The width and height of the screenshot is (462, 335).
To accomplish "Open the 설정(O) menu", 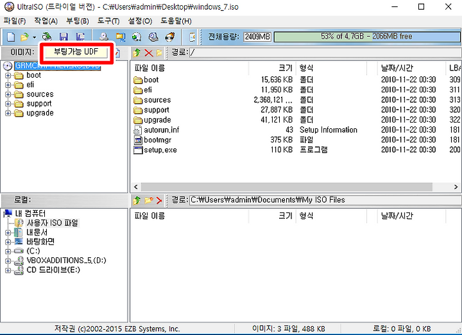I will pyautogui.click(x=140, y=21).
